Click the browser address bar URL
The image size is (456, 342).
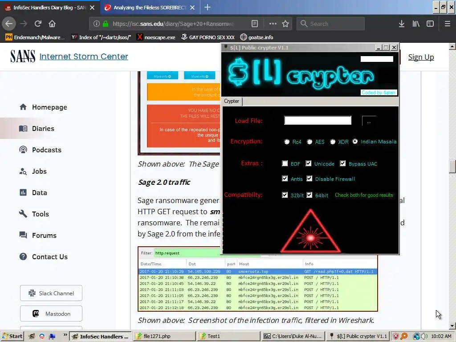pos(173,24)
